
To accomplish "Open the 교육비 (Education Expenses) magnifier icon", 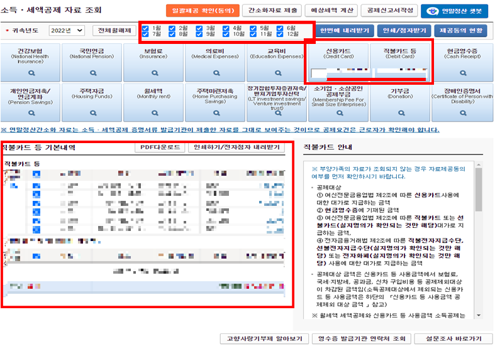I will [278, 73].
